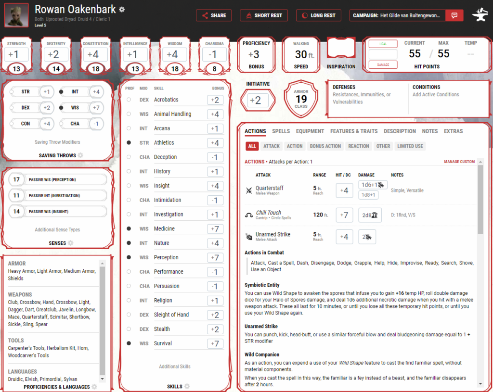Open the red campaign chat bubble
The width and height of the screenshot is (493, 392).
(454, 15)
